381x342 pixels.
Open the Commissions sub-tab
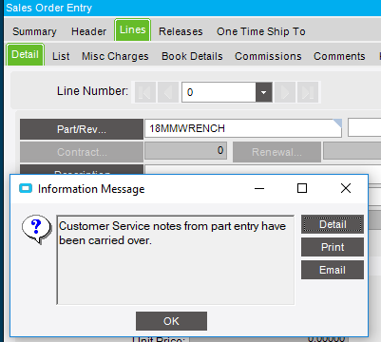(268, 56)
